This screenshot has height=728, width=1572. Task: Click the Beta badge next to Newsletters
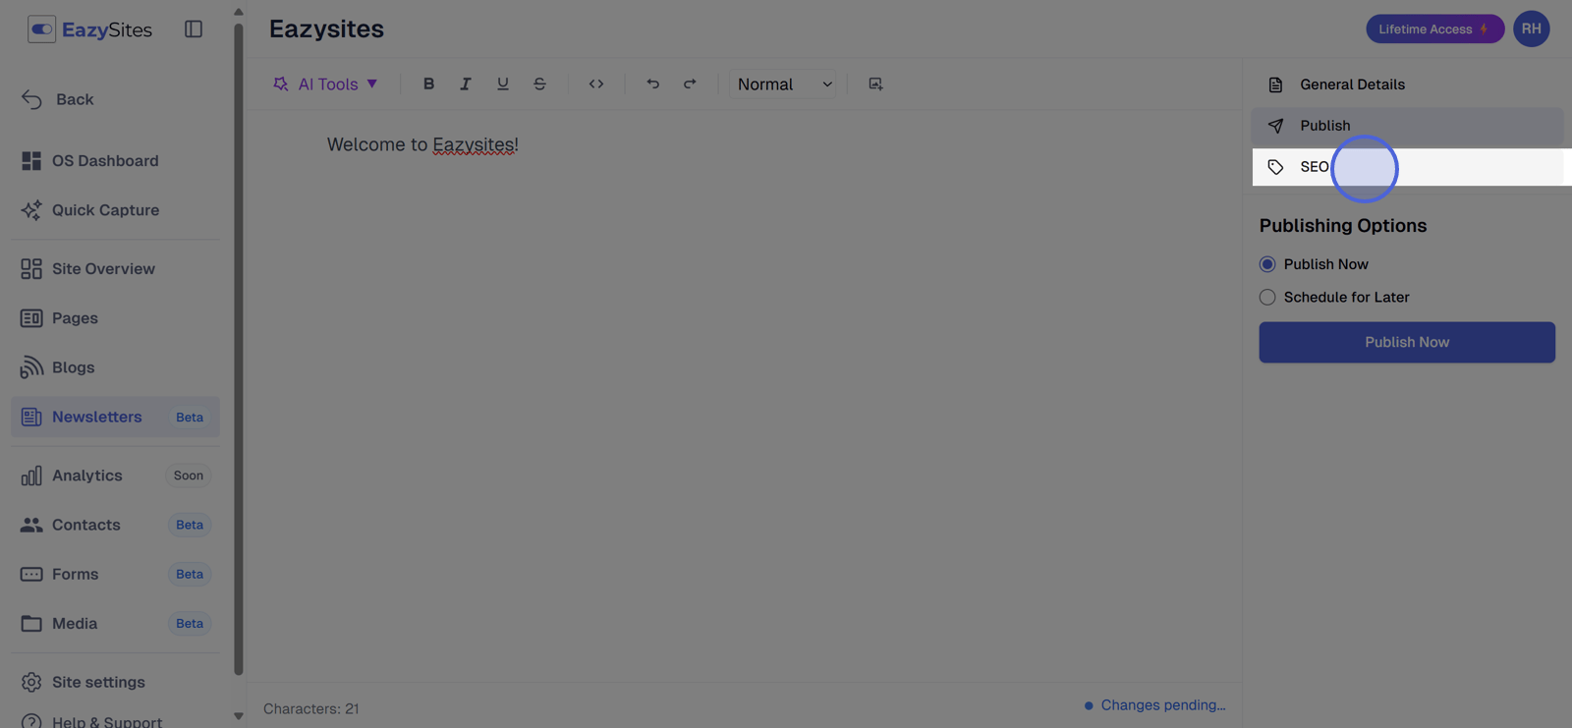pyautogui.click(x=190, y=418)
